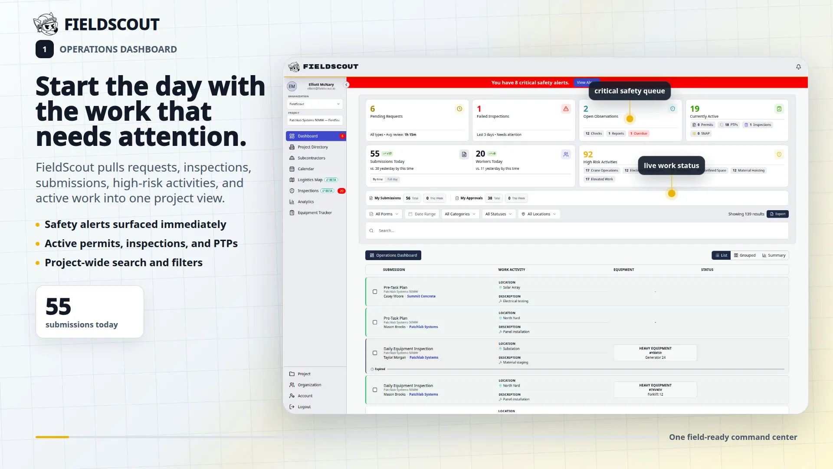The height and width of the screenshot is (469, 833).
Task: Open the All Categories dropdown
Action: [460, 214]
